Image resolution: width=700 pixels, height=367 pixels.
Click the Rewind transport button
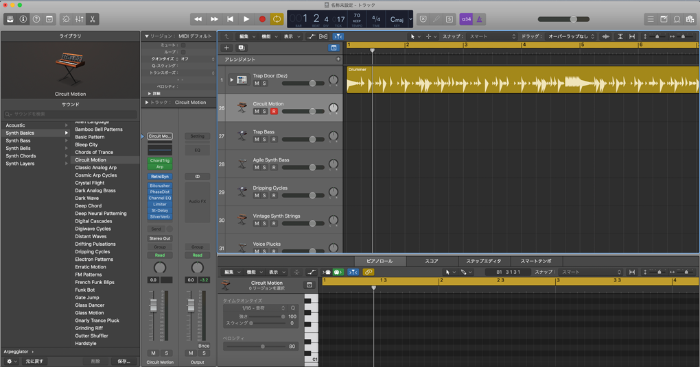[198, 19]
